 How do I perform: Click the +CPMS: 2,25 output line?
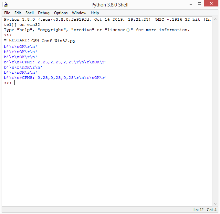tap(55, 62)
